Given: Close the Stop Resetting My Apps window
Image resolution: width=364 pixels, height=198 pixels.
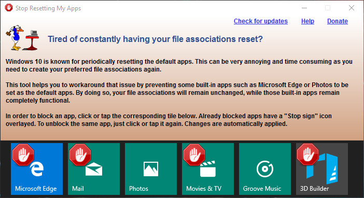Looking at the screenshot, I should pos(352,8).
